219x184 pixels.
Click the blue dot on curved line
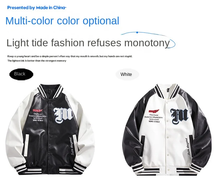[137, 32]
